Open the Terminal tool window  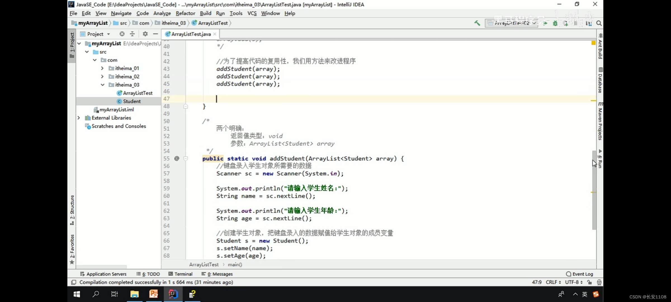tap(181, 274)
